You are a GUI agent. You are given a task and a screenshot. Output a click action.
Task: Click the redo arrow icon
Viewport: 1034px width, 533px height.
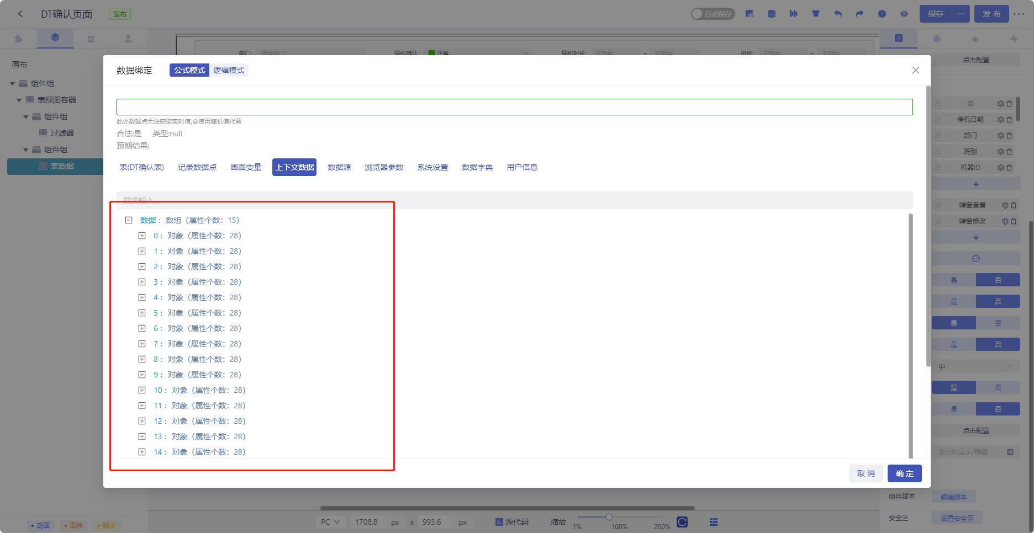[x=860, y=14]
